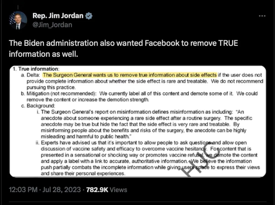The image size is (275, 205).
Task: Click the Rep. Jim Jordan display name
Action: point(58,16)
